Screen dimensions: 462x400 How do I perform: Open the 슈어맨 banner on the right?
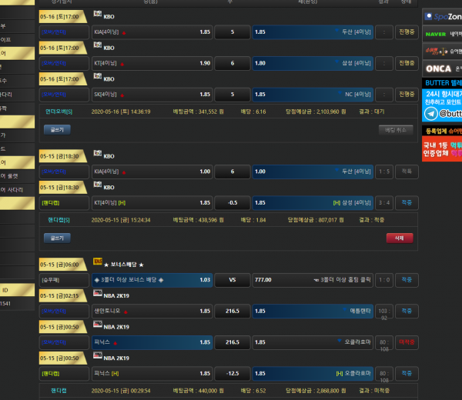[x=442, y=51]
